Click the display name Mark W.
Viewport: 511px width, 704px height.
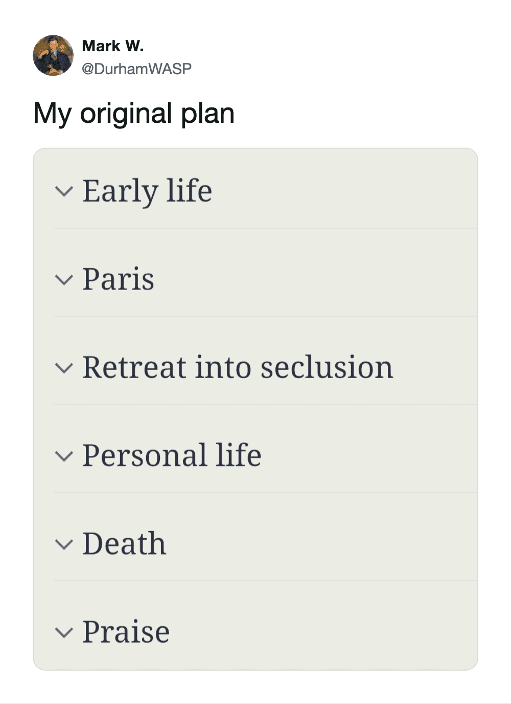113,46
